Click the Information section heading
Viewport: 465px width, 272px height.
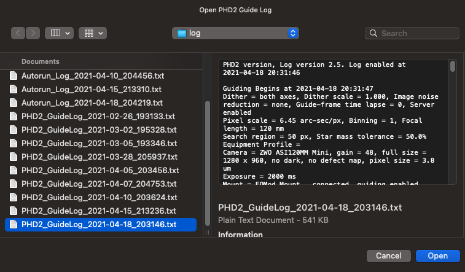[240, 235]
